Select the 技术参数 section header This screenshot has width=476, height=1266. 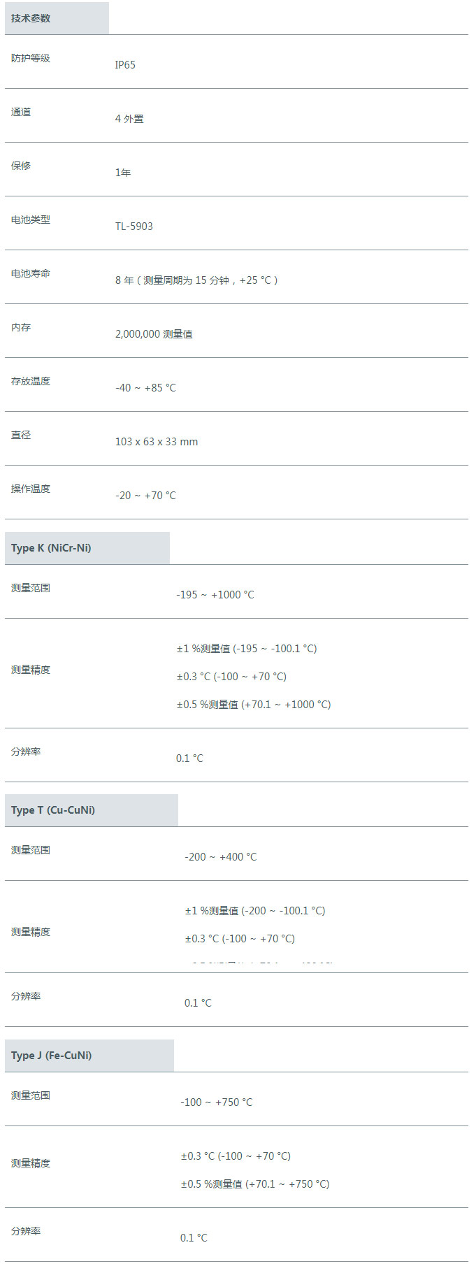pyautogui.click(x=57, y=18)
